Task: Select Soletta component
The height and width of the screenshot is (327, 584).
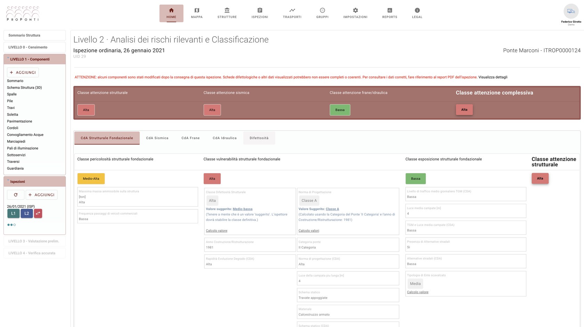Action: coord(13,114)
